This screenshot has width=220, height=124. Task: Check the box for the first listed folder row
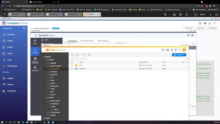click(x=72, y=65)
